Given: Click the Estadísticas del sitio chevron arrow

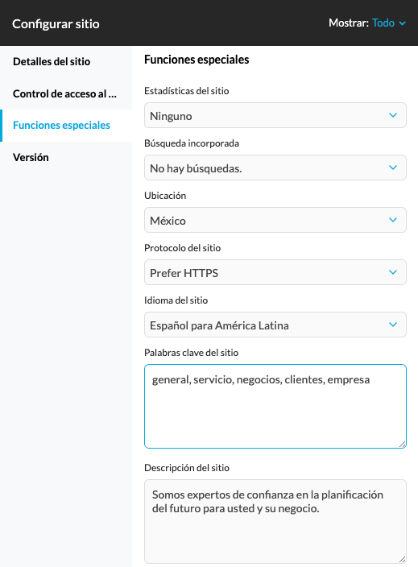Looking at the screenshot, I should coord(393,115).
